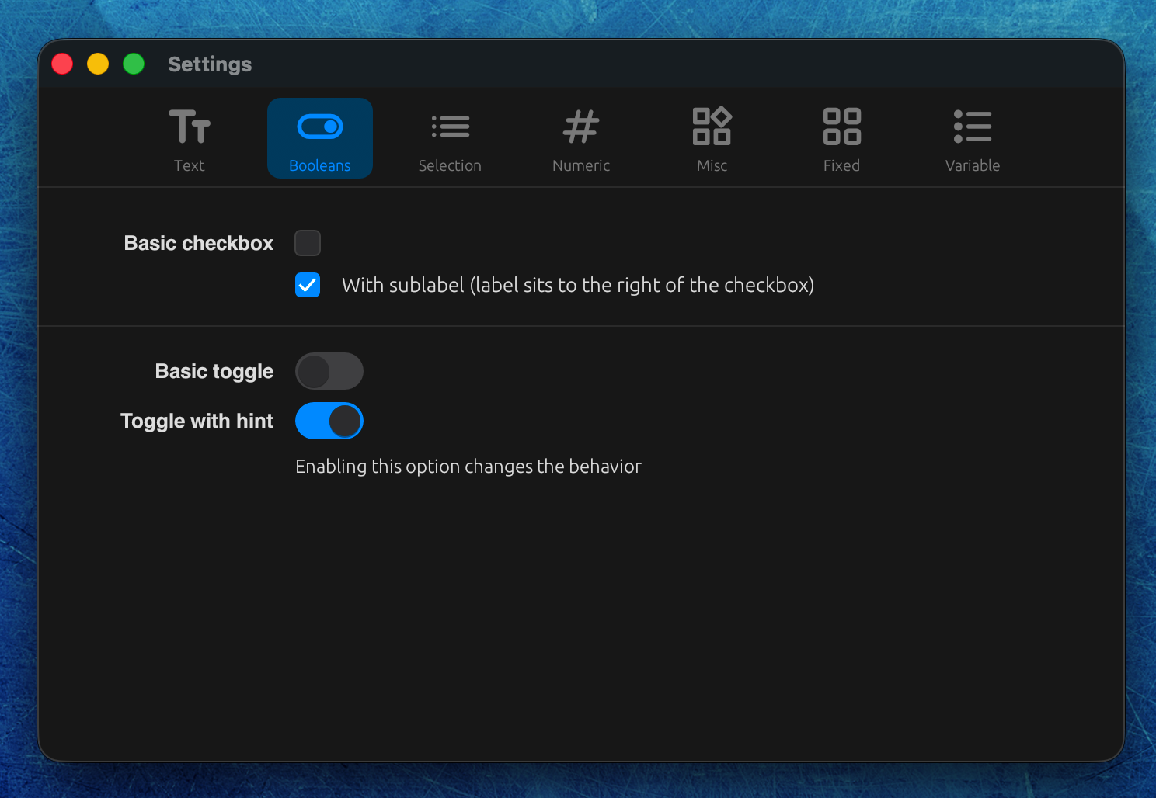Open the Numeric hash icon
This screenshot has width=1156, height=798.
click(x=581, y=127)
